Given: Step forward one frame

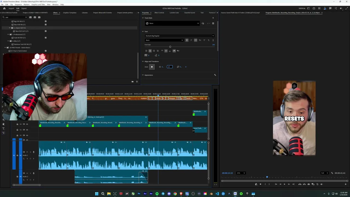Looking at the screenshot, I should pyautogui.click(x=289, y=184).
